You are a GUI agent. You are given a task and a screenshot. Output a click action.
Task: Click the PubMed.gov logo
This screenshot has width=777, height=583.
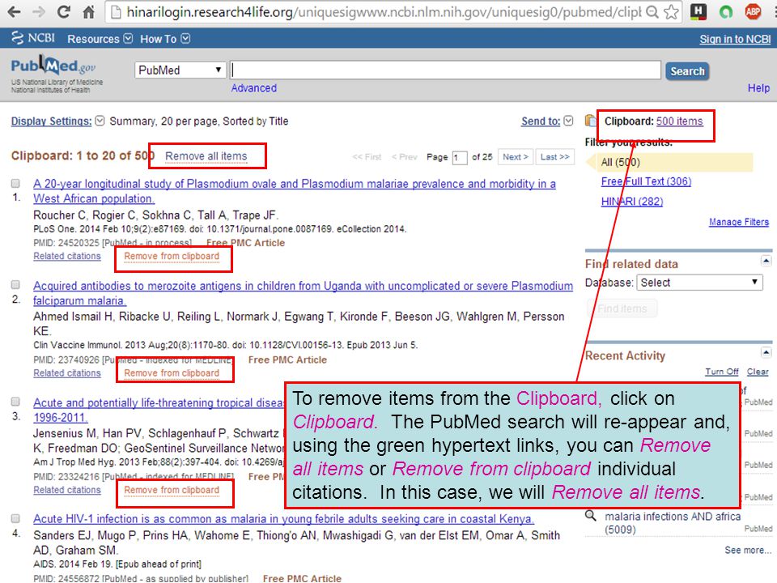pyautogui.click(x=53, y=66)
